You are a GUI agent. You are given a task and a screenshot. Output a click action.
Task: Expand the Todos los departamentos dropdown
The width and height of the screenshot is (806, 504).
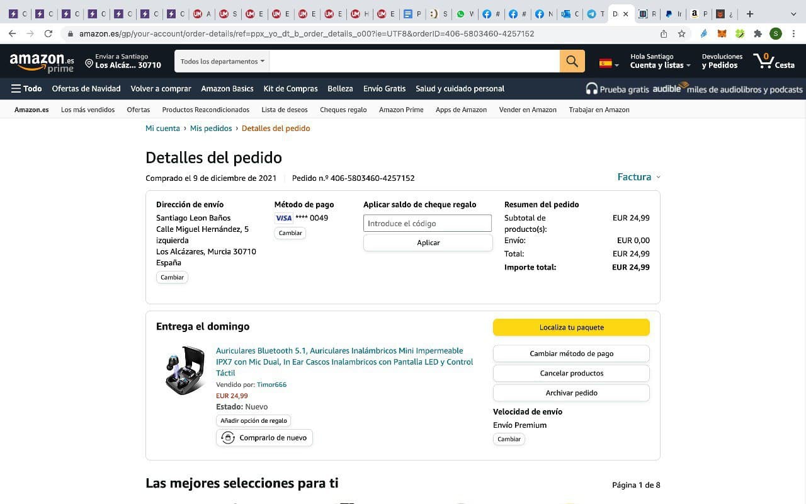point(222,61)
